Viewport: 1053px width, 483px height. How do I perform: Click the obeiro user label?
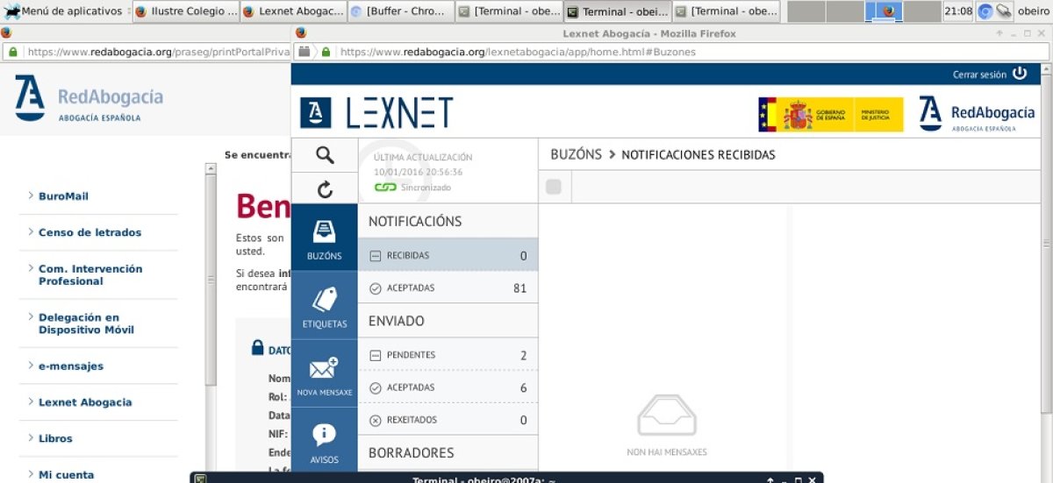(x=1034, y=11)
